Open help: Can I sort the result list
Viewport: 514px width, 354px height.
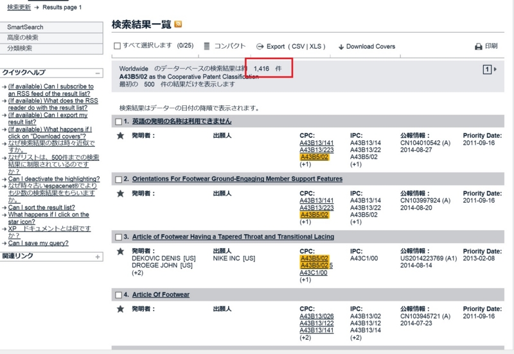click(42, 208)
